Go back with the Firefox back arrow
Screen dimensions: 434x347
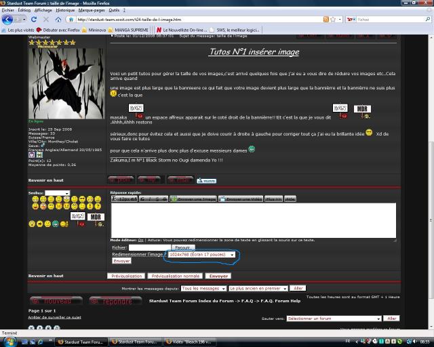(7, 20)
